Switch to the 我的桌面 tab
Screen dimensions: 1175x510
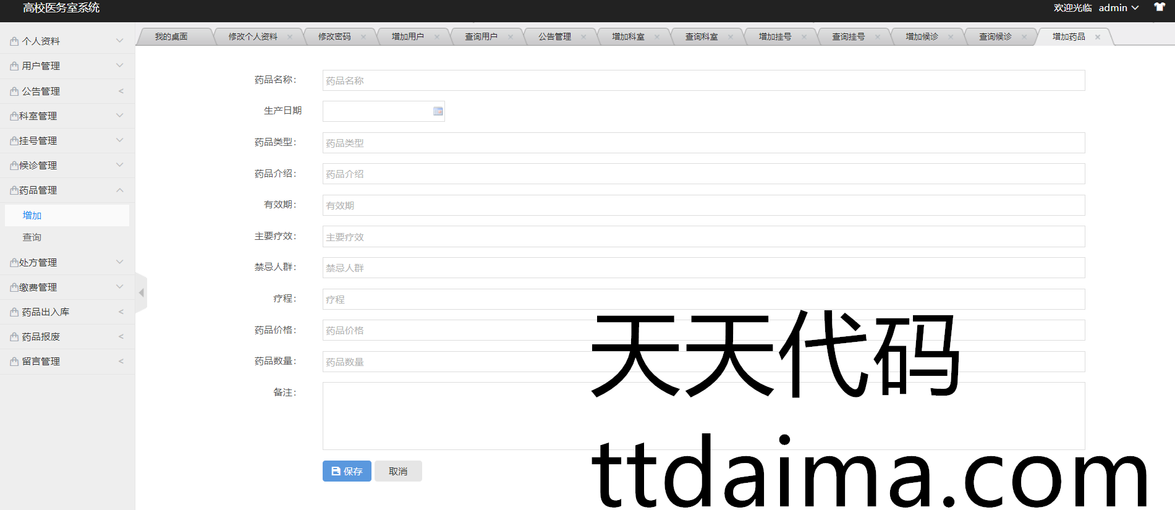point(171,37)
